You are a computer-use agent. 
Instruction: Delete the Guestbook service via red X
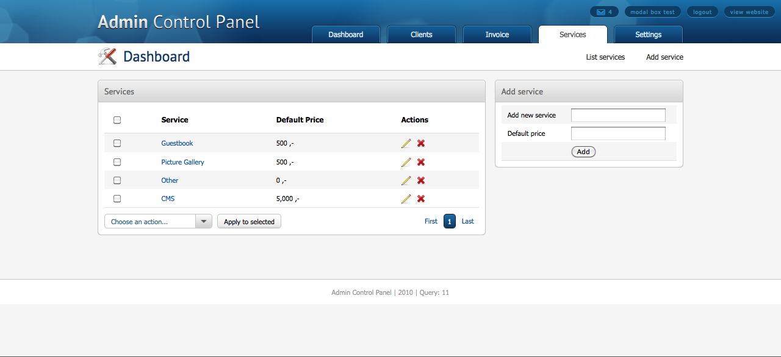coord(421,143)
